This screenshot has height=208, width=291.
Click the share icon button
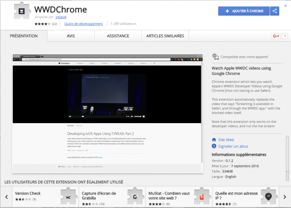[275, 11]
